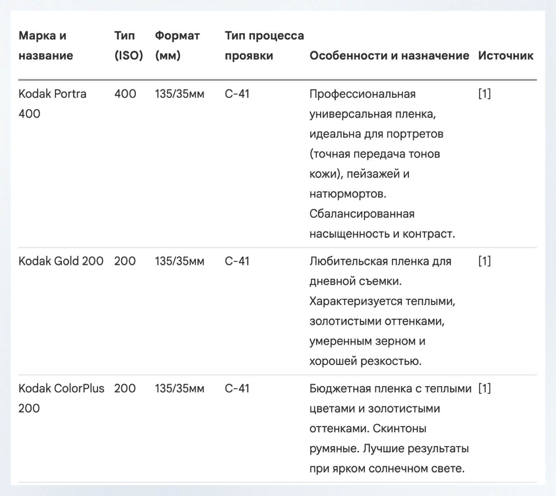This screenshot has width=556, height=496.
Task: Click the ISO 200 cell in ColorPlus row
Action: pyautogui.click(x=125, y=389)
